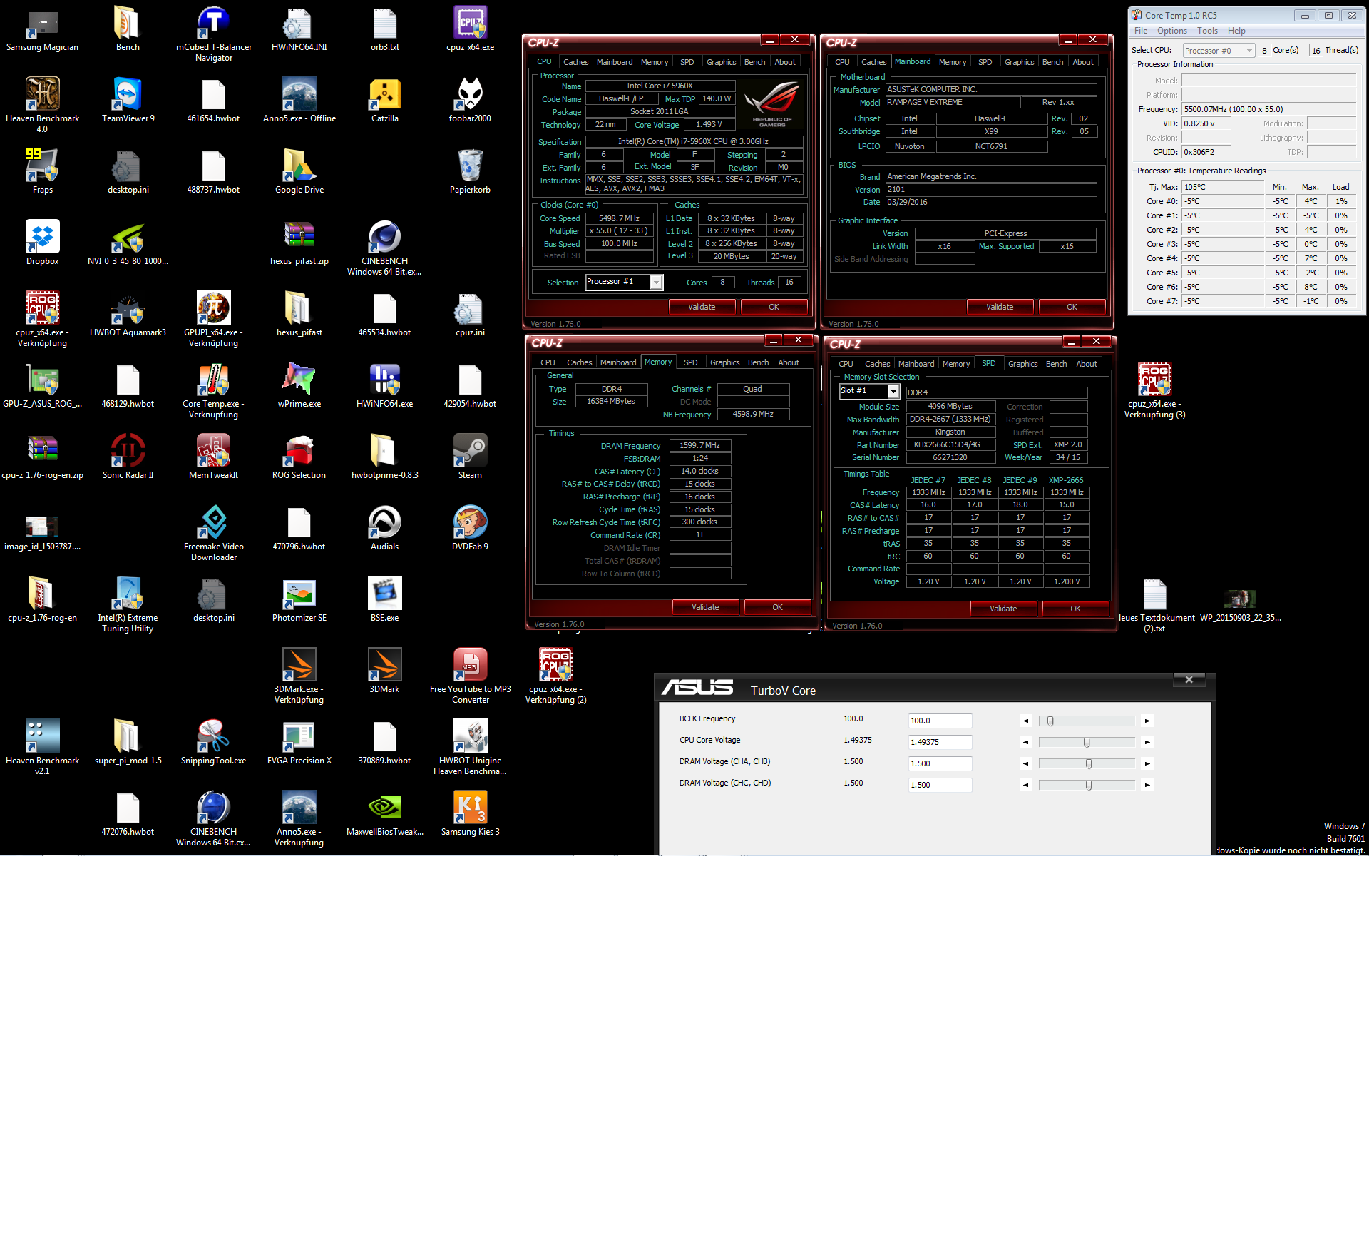Open the Help menu in Core Temp

tap(1236, 31)
